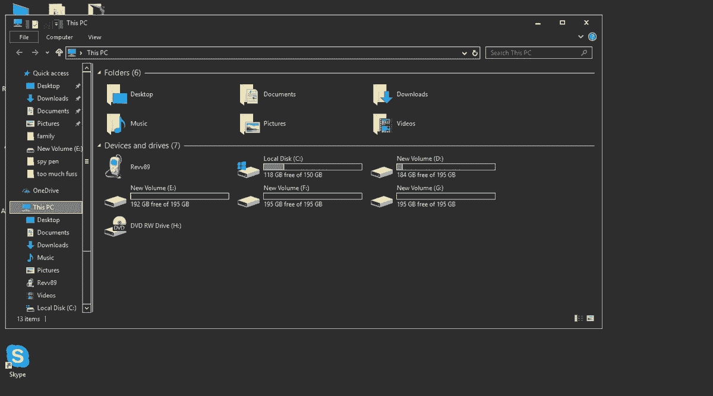This screenshot has width=713, height=396.
Task: Open the Computer menu tab
Action: pyautogui.click(x=59, y=37)
